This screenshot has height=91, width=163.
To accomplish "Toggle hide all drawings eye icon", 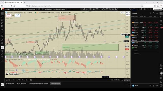I will point(2,57).
